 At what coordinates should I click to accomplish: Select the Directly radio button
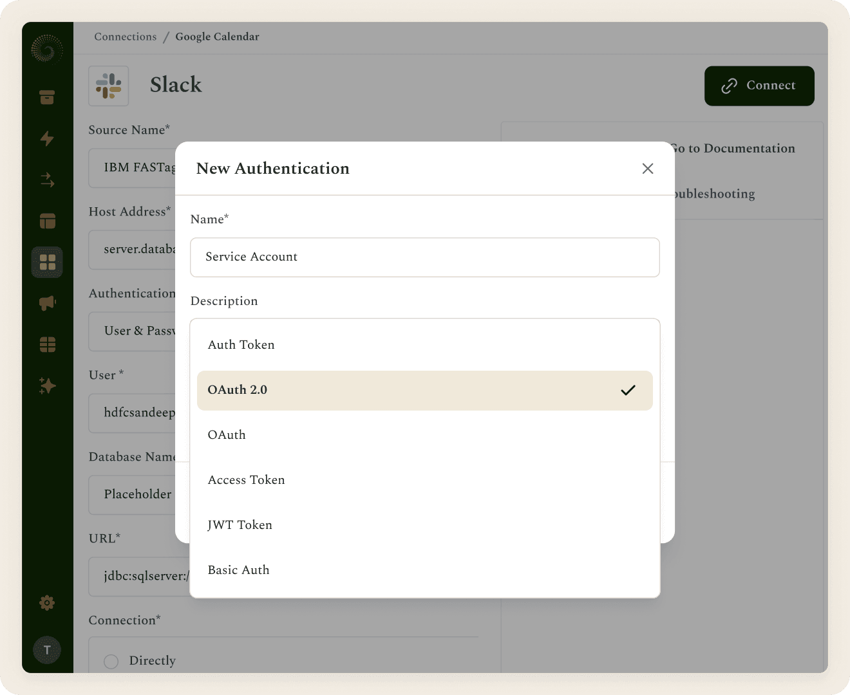point(111,661)
